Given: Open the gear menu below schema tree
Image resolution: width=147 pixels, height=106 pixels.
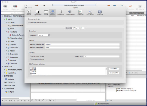Looking at the screenshot, I should point(10,101).
